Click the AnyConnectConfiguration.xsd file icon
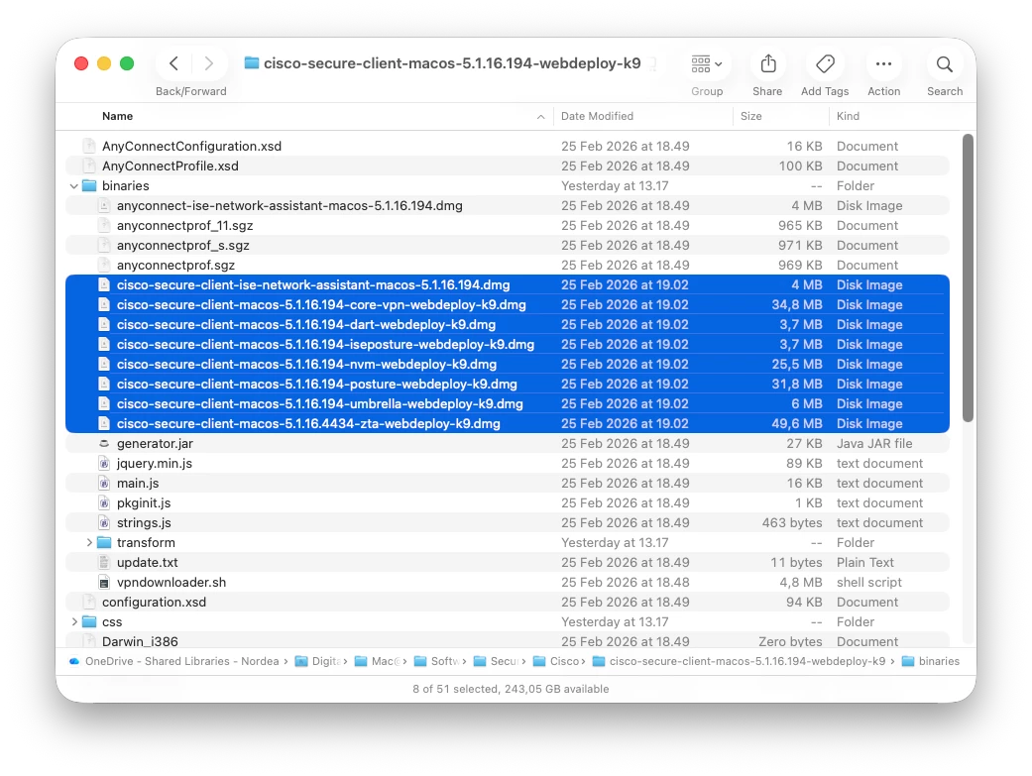The height and width of the screenshot is (776, 1032). coord(89,146)
